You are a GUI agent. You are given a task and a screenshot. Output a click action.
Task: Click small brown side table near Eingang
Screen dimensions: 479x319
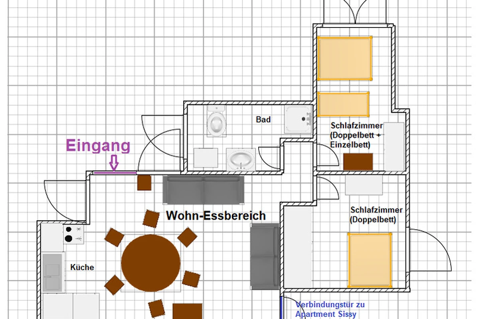coord(144,183)
